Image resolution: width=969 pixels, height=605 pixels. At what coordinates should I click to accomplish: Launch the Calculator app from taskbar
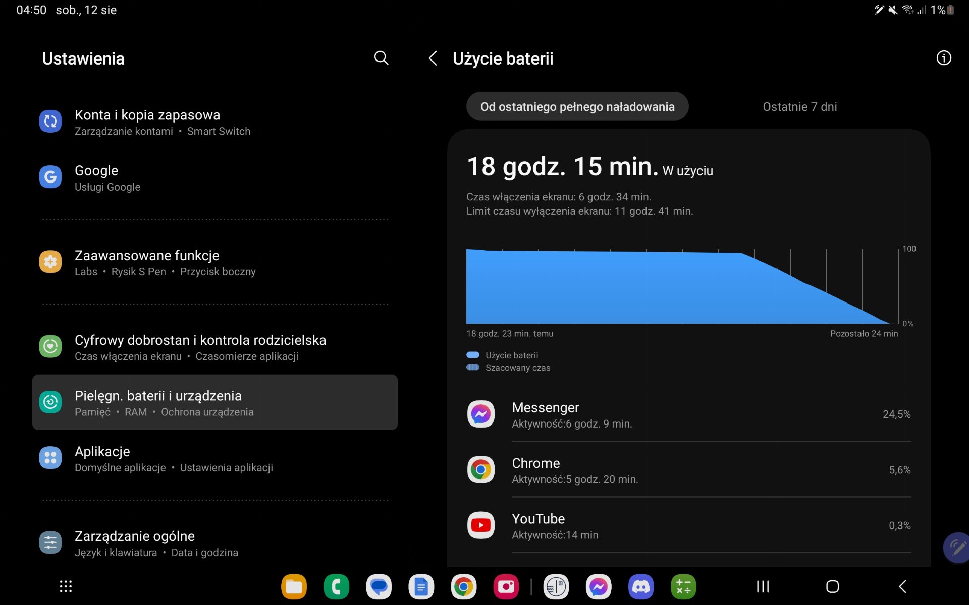point(683,587)
